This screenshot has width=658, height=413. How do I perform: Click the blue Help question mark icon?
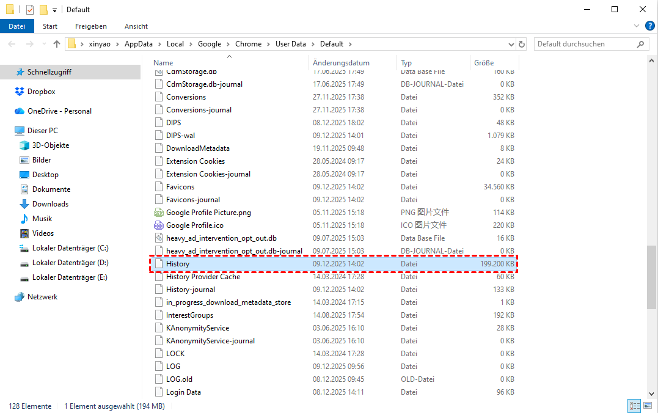(649, 26)
